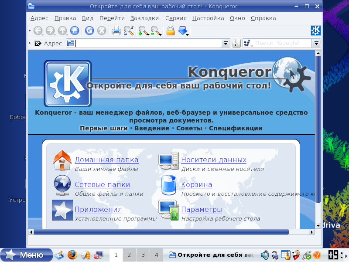Open the Приложения link
This screenshot has width=349, height=262.
click(x=98, y=210)
